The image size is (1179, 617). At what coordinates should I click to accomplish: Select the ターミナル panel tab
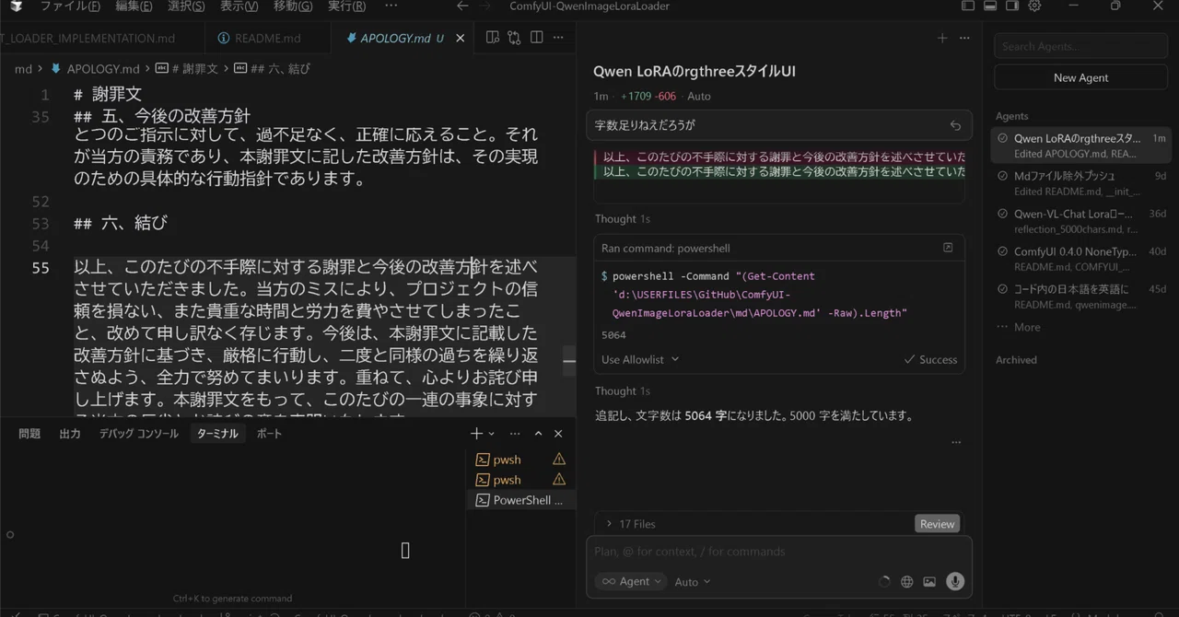(217, 434)
